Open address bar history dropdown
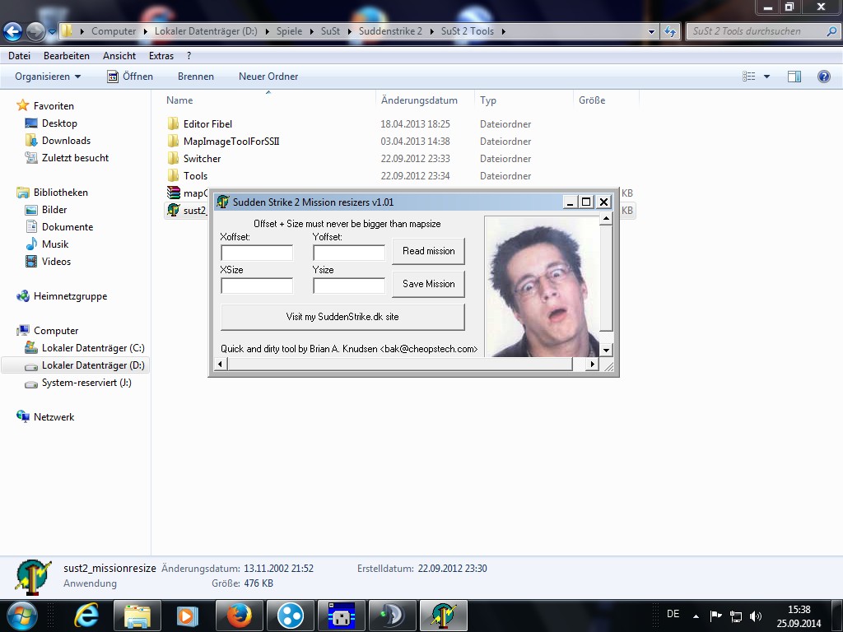The image size is (843, 632). 652,32
